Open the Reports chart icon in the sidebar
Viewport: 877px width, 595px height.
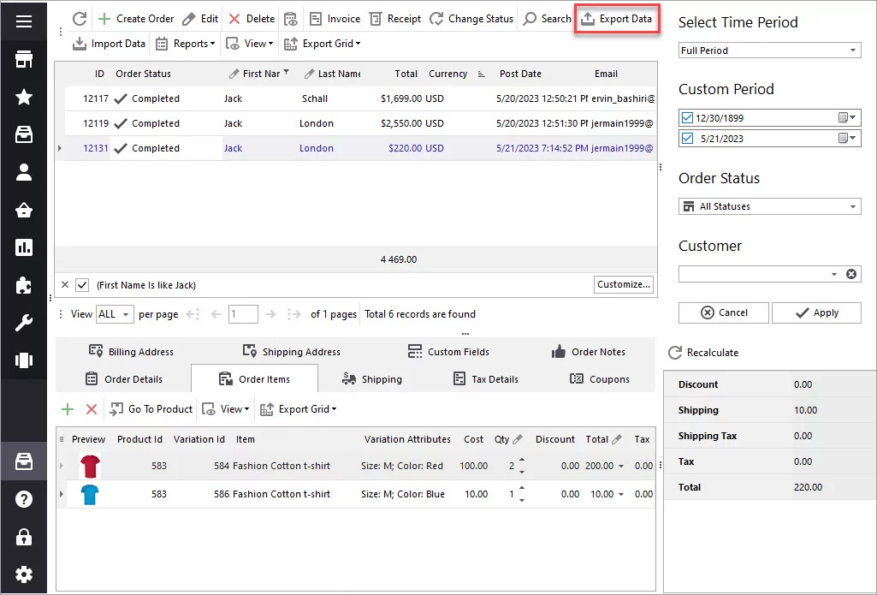pos(24,248)
